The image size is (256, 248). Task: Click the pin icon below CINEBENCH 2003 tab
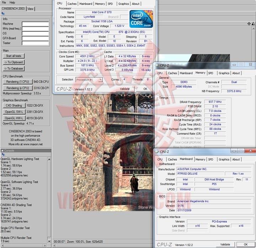pyautogui.click(x=3, y=14)
